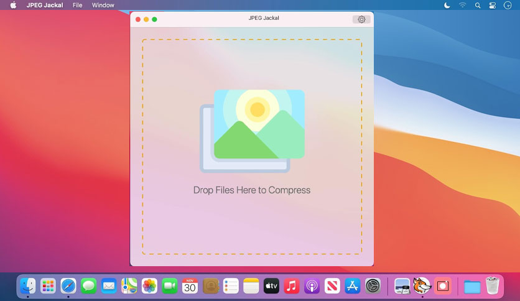Click the clock icon in the menu bar
This screenshot has height=301, width=520.
(x=508, y=6)
